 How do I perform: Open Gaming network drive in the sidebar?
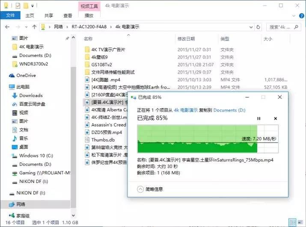coord(45,173)
